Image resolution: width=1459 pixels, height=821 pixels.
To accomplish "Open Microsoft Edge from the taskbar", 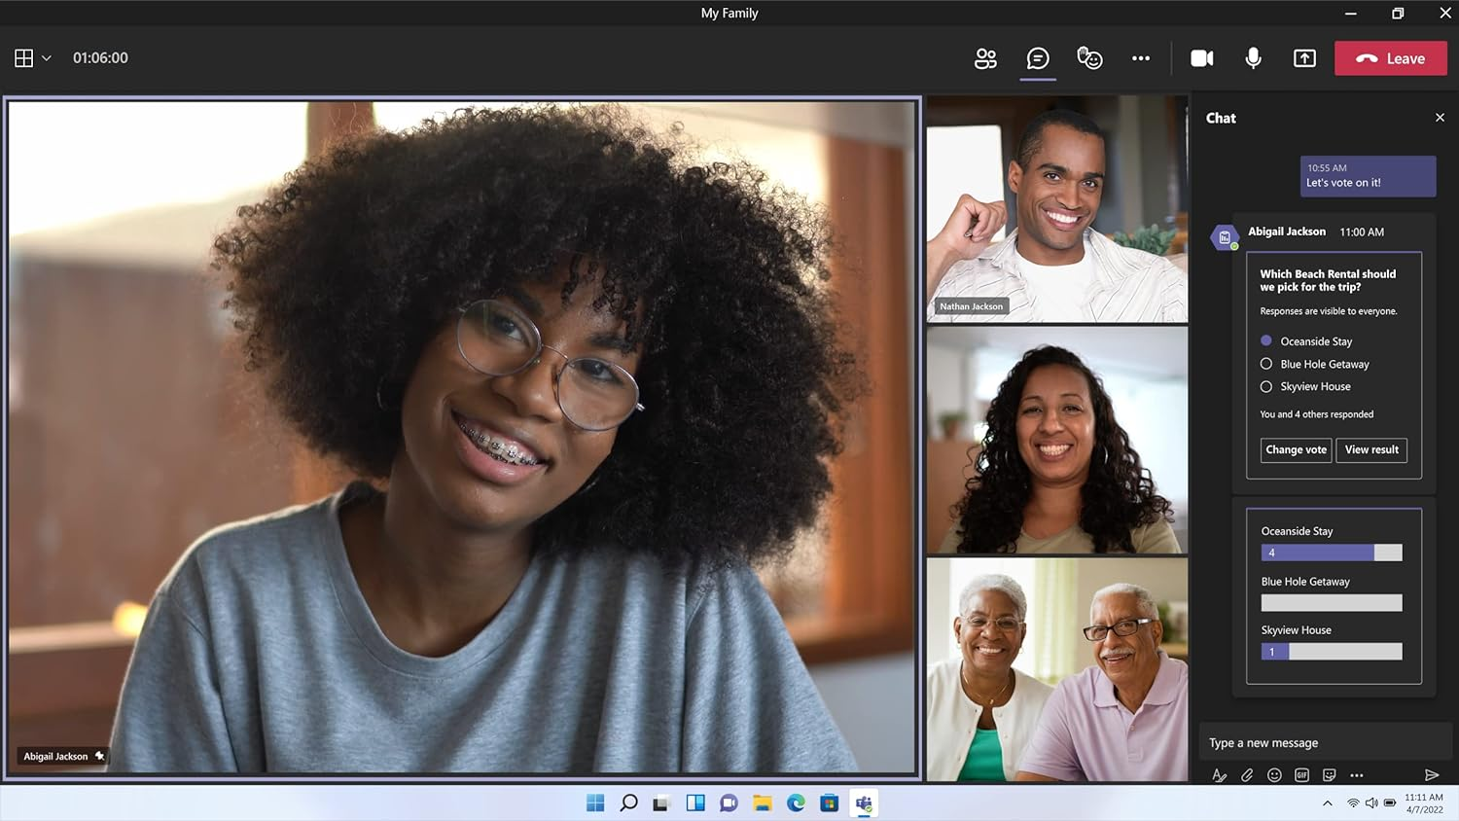I will pos(796,803).
